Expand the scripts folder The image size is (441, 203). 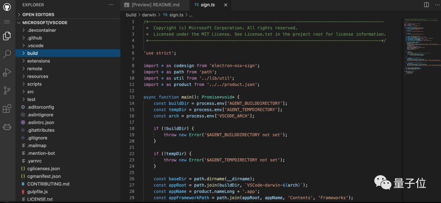coord(68,84)
